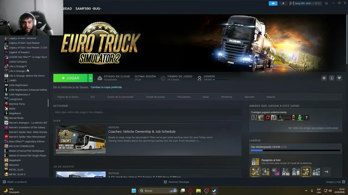Open the weather widget showing 12°C Despejado
Viewport: 348px width, 195px height.
[x=11, y=191]
